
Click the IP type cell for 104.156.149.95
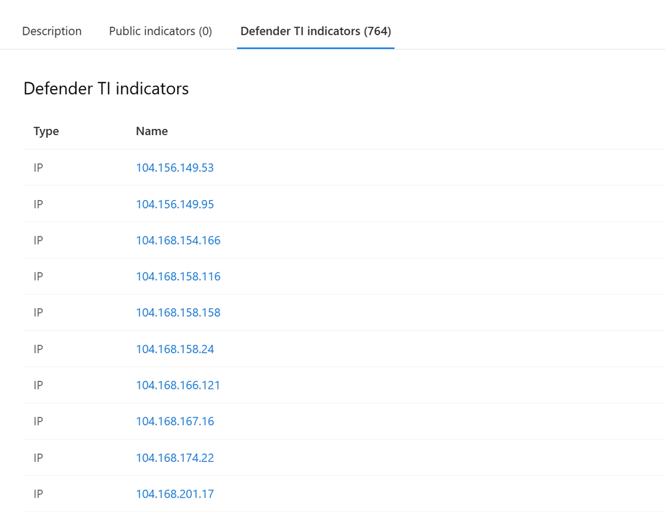pos(38,204)
